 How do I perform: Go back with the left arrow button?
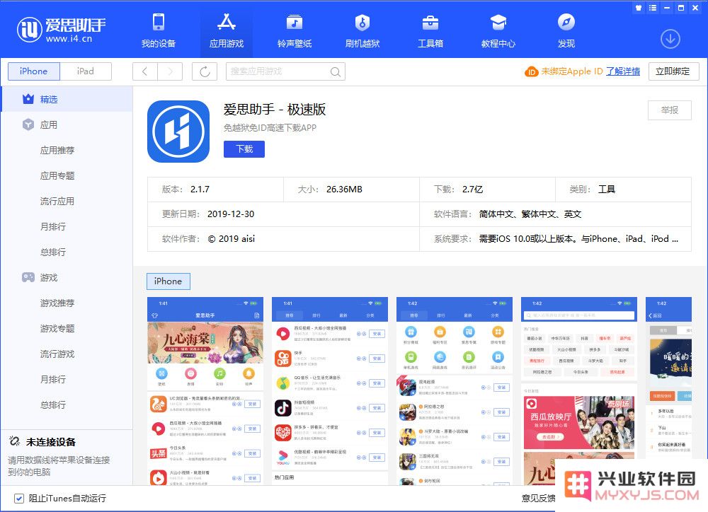(145, 71)
